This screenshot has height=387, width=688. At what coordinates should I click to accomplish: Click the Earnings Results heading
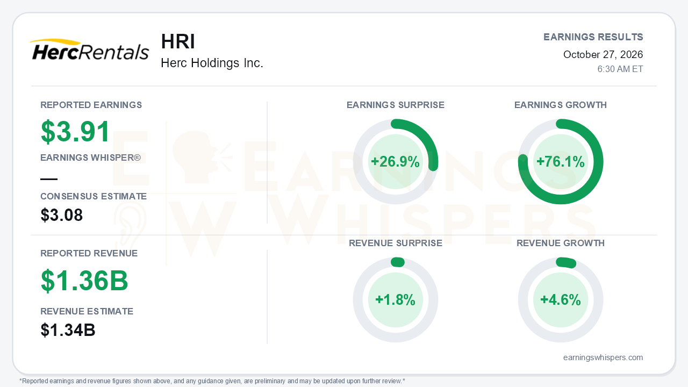tap(593, 37)
